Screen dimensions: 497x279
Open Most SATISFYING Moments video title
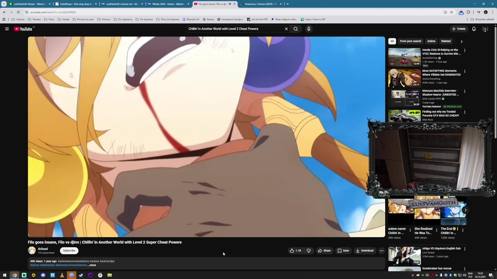point(441,72)
